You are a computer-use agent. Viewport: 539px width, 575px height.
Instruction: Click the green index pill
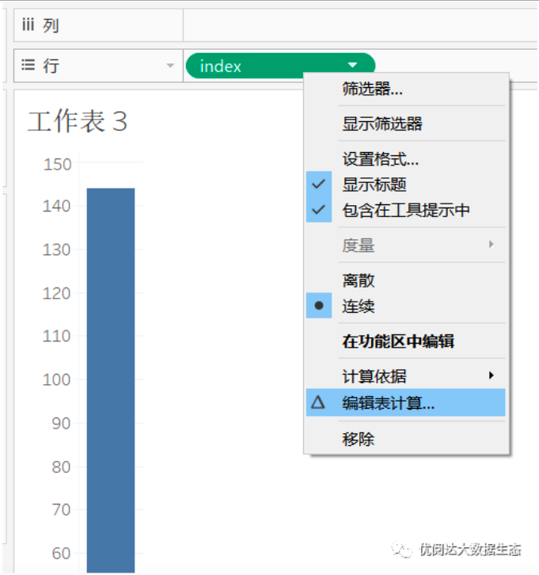click(x=261, y=66)
